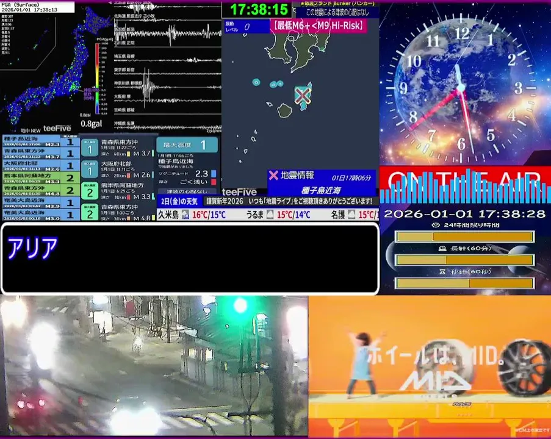Click the 振動レベル 0 indicator
This screenshot has height=439, width=551.
pyautogui.click(x=247, y=26)
